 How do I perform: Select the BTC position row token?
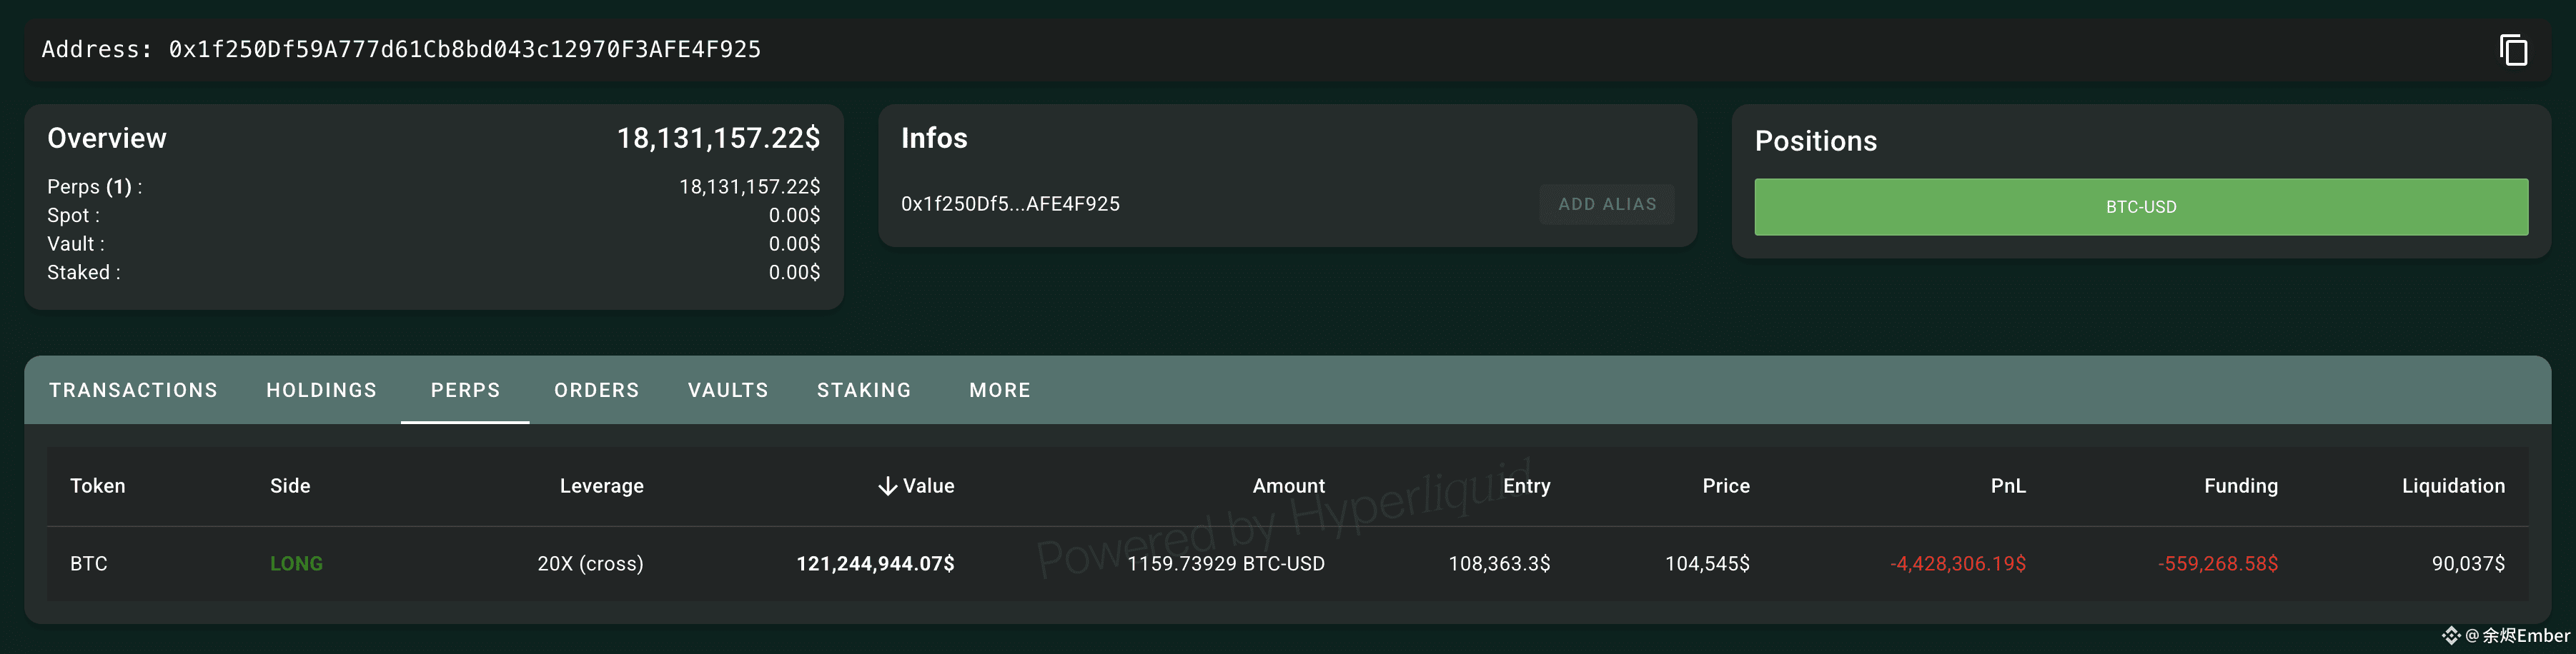88,564
